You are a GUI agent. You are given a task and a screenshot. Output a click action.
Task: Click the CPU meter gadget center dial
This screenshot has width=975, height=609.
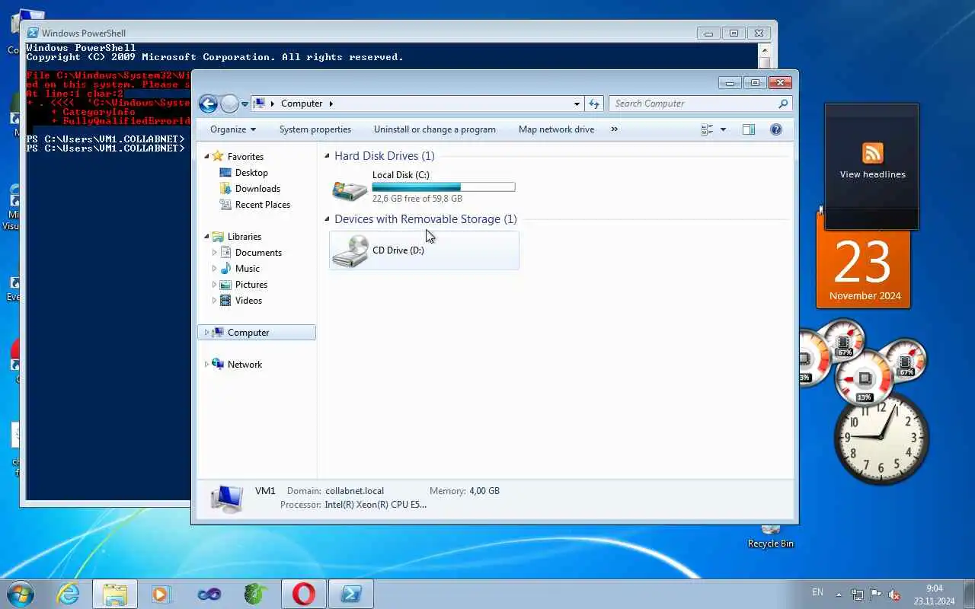tap(864, 377)
